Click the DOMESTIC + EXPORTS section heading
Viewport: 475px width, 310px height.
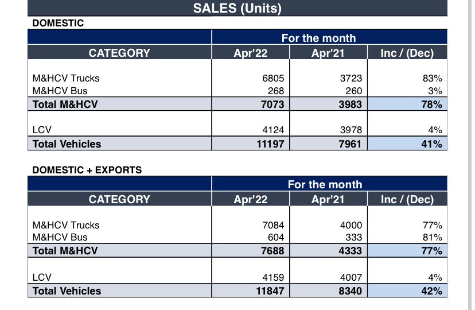click(87, 170)
